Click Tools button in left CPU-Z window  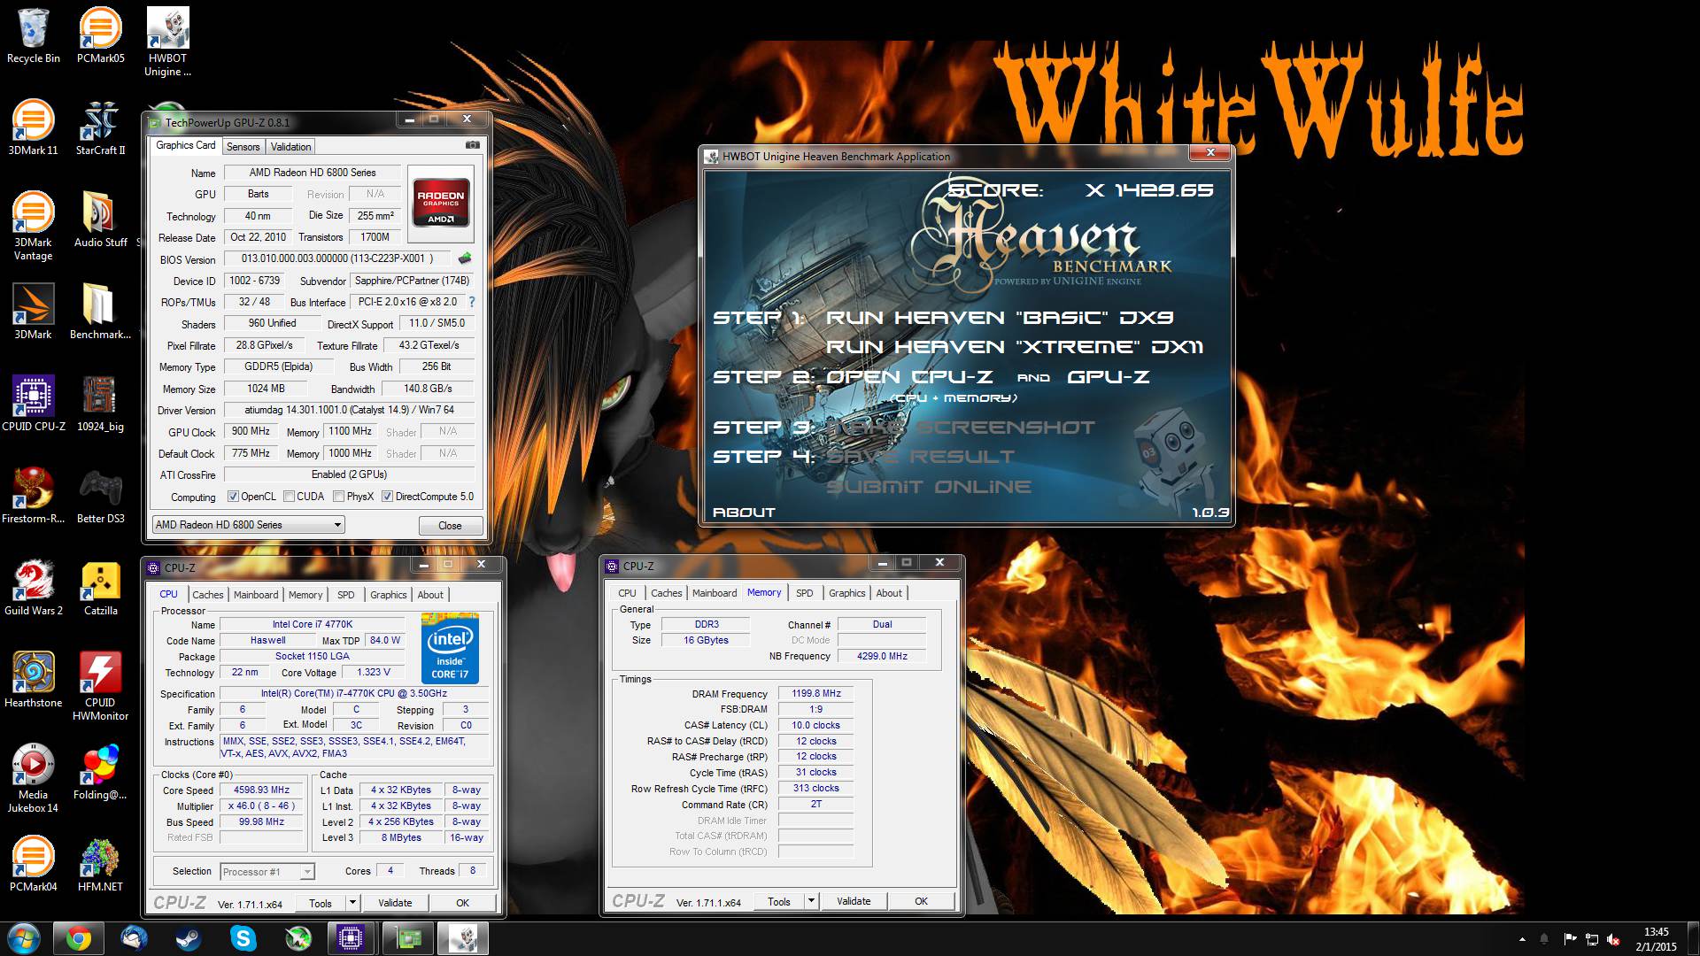click(x=321, y=903)
